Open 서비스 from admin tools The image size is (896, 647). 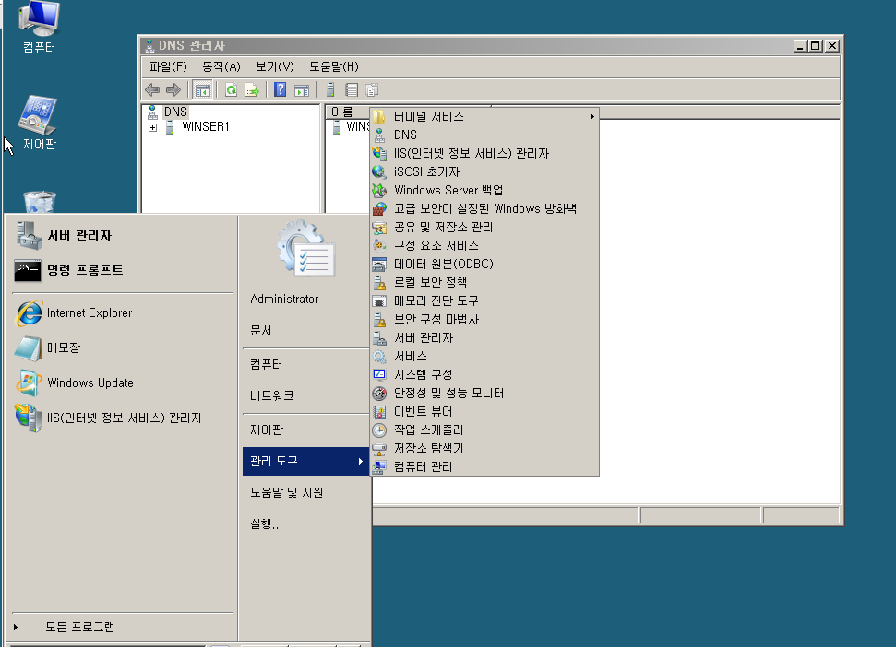coord(484,356)
